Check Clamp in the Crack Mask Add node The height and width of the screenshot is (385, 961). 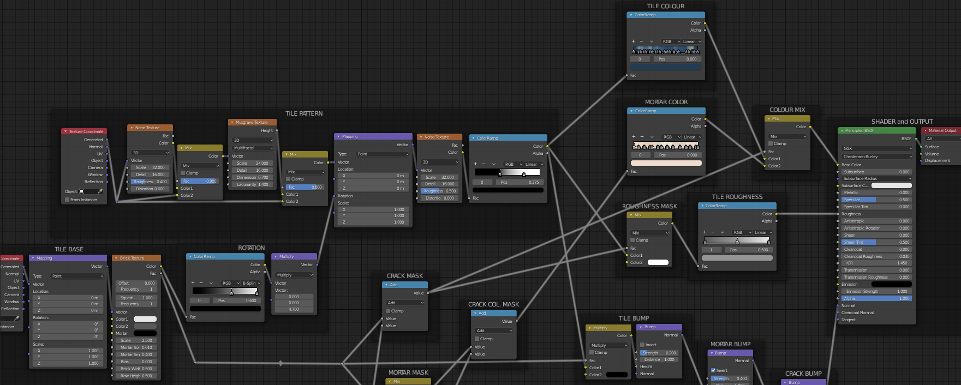[388, 311]
